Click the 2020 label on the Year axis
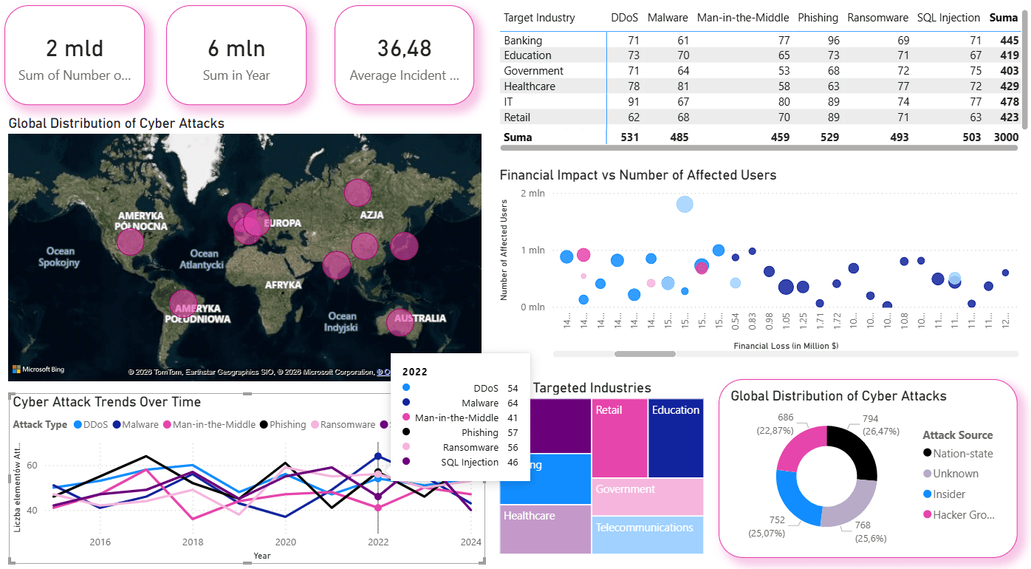Screen dimensions: 1031x569 [x=286, y=542]
